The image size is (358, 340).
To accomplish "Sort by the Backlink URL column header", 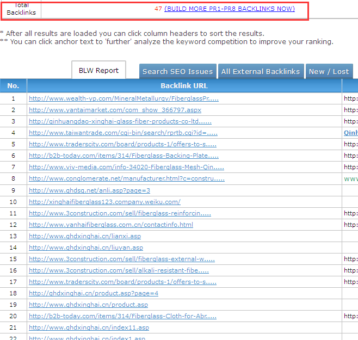I will pyautogui.click(x=184, y=86).
